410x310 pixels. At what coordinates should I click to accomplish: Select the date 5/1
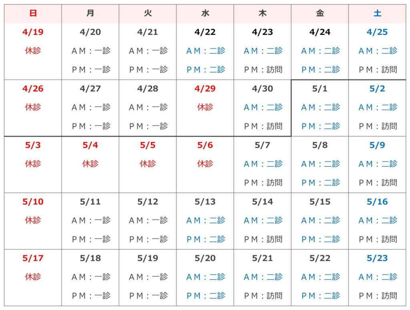320,89
